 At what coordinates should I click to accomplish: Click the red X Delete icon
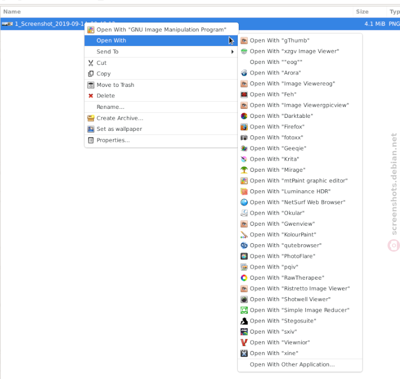(90, 96)
